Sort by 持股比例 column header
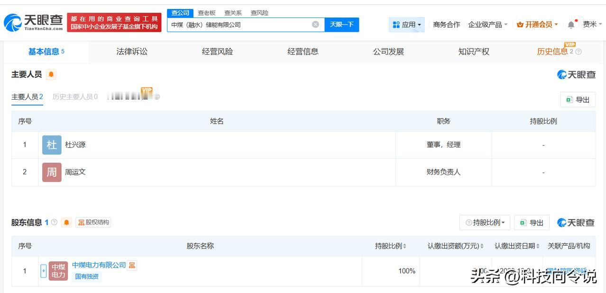 (x=390, y=246)
